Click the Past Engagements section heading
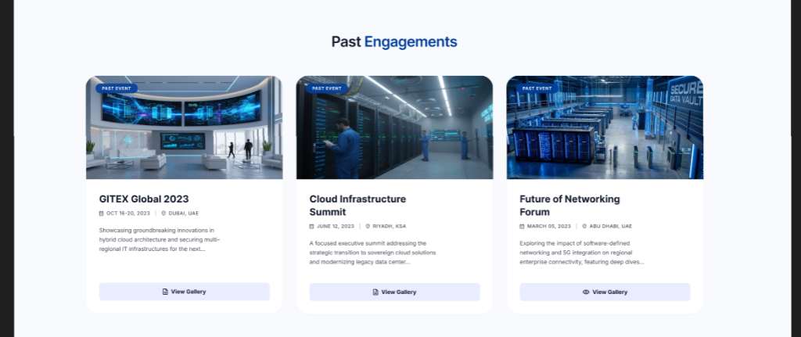Image resolution: width=801 pixels, height=337 pixels. click(x=394, y=42)
